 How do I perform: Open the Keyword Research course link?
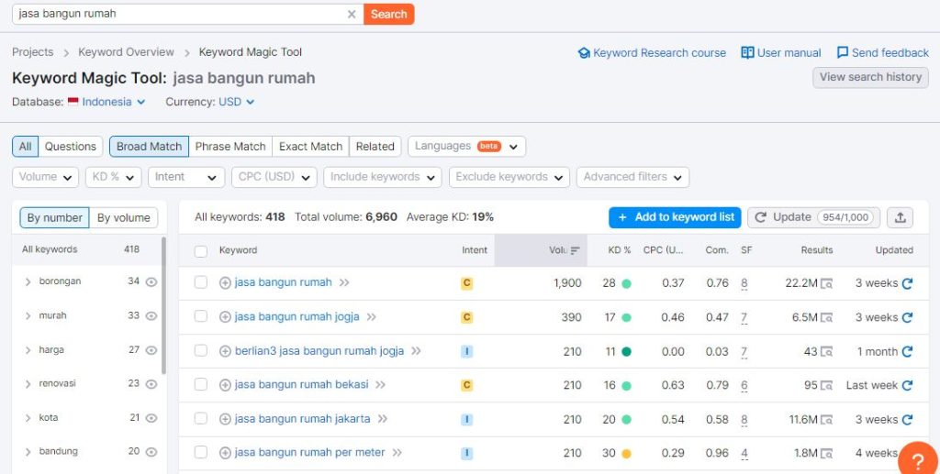(x=653, y=52)
